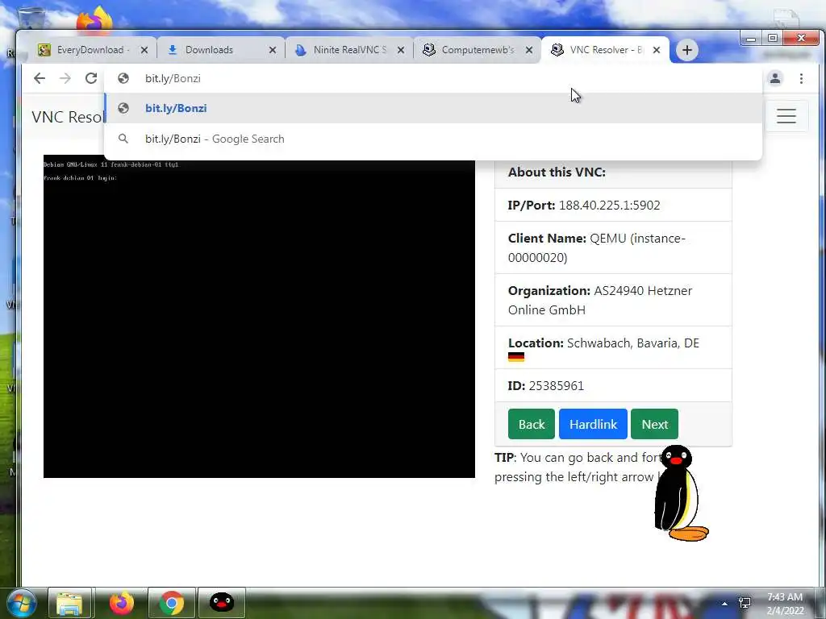This screenshot has width=826, height=619.
Task: Click the Location Schwabach, Bavaria text
Action: click(x=603, y=343)
